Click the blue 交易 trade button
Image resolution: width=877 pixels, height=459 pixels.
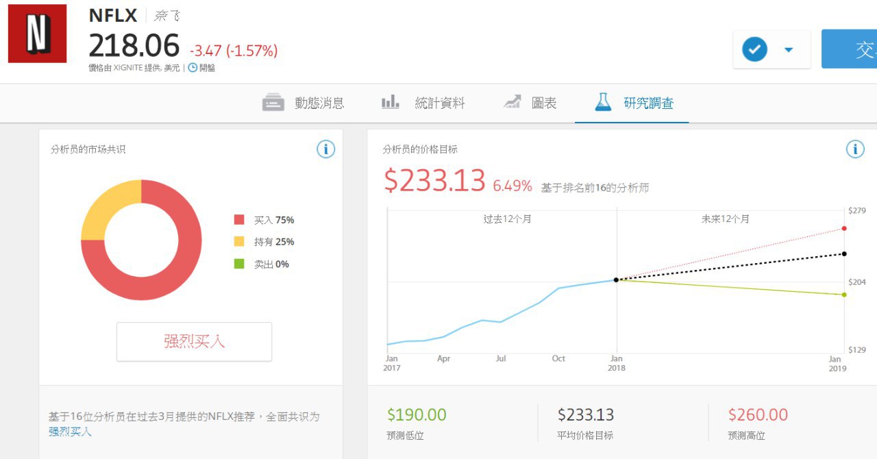click(x=849, y=49)
